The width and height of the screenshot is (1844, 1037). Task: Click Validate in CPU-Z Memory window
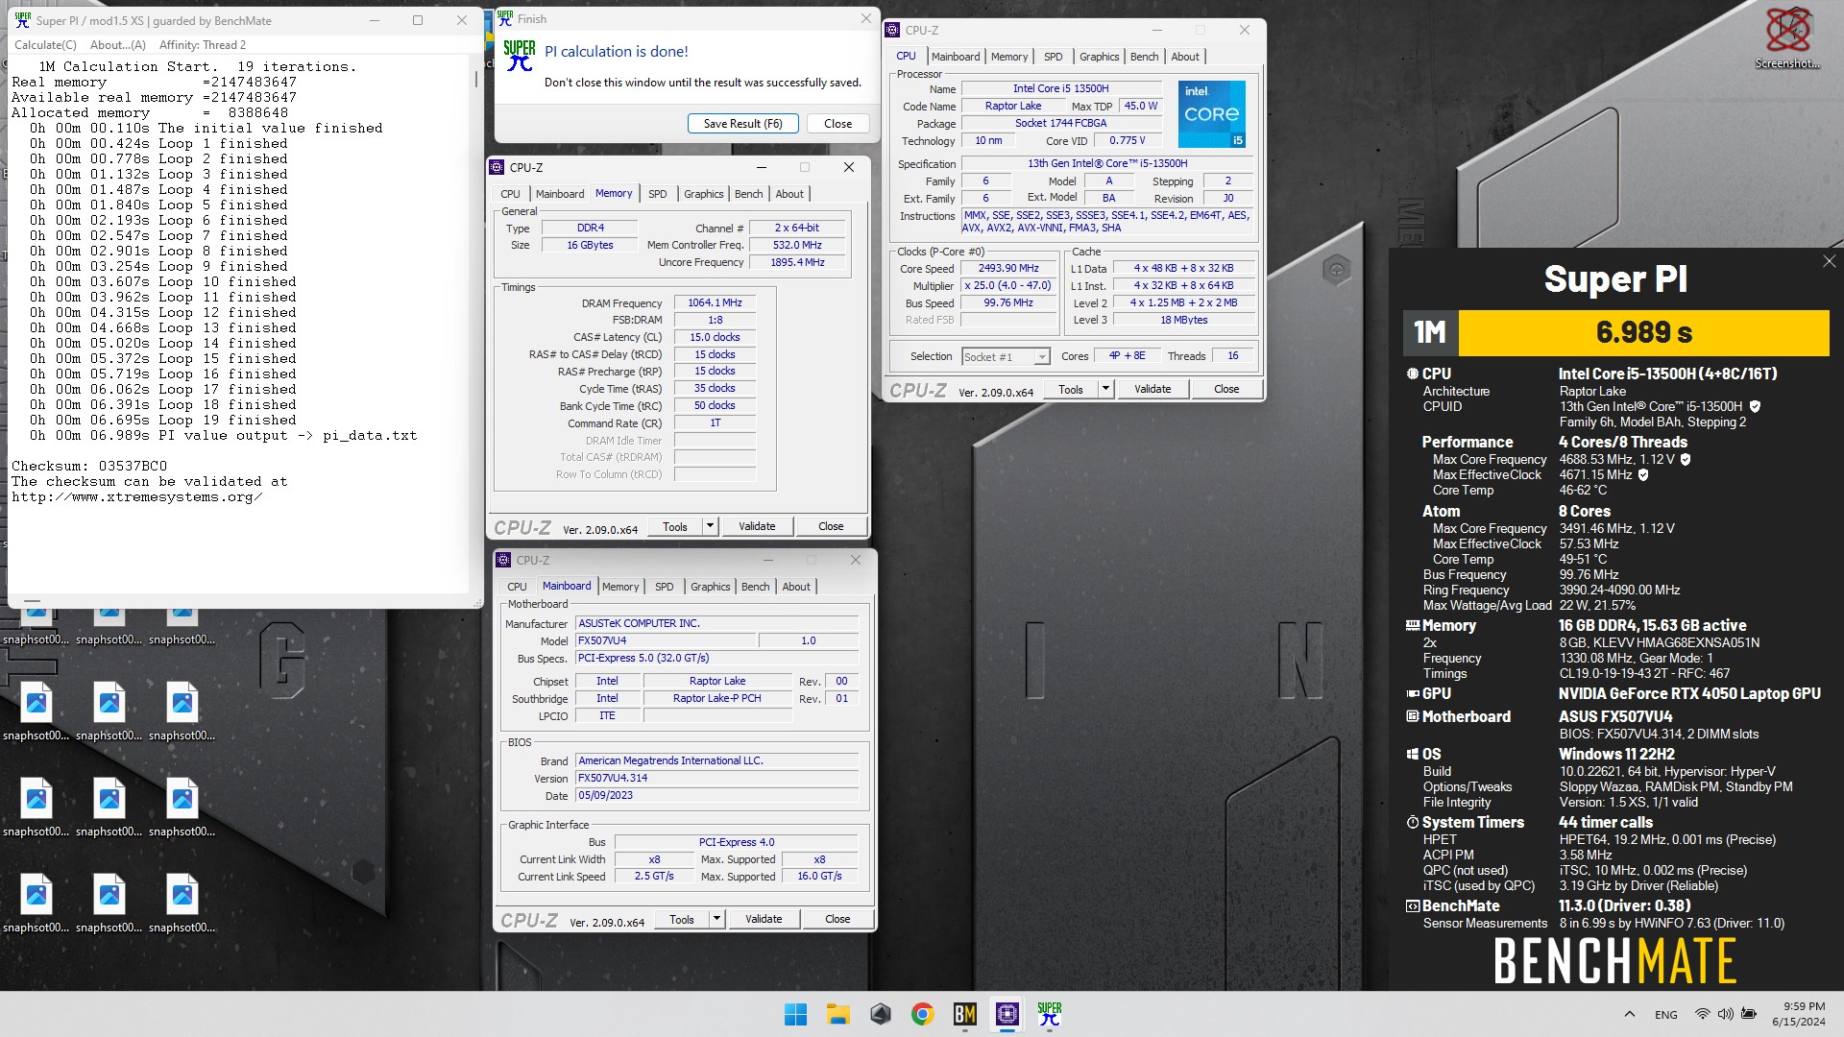[757, 526]
